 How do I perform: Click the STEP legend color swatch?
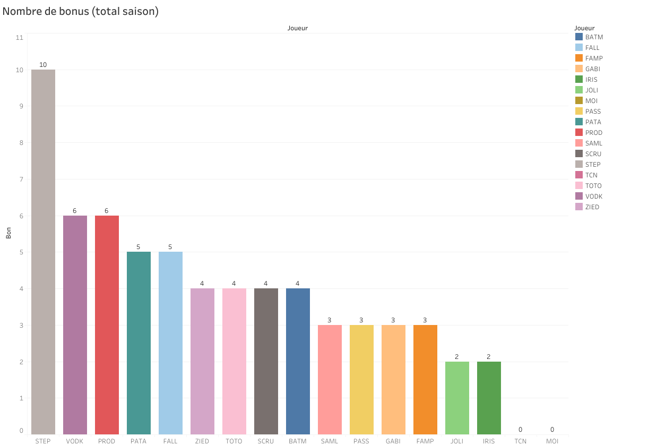click(579, 165)
